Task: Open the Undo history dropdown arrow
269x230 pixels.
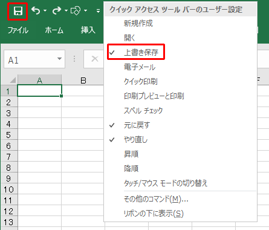Action: pyautogui.click(x=45, y=10)
